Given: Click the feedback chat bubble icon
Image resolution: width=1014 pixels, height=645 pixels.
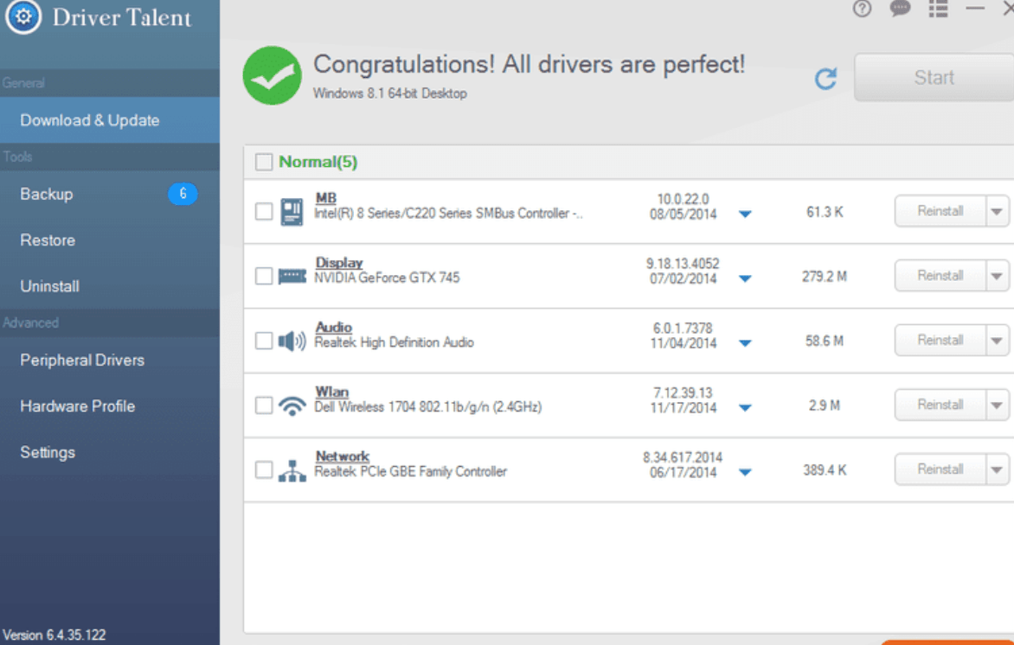Looking at the screenshot, I should coord(900,9).
